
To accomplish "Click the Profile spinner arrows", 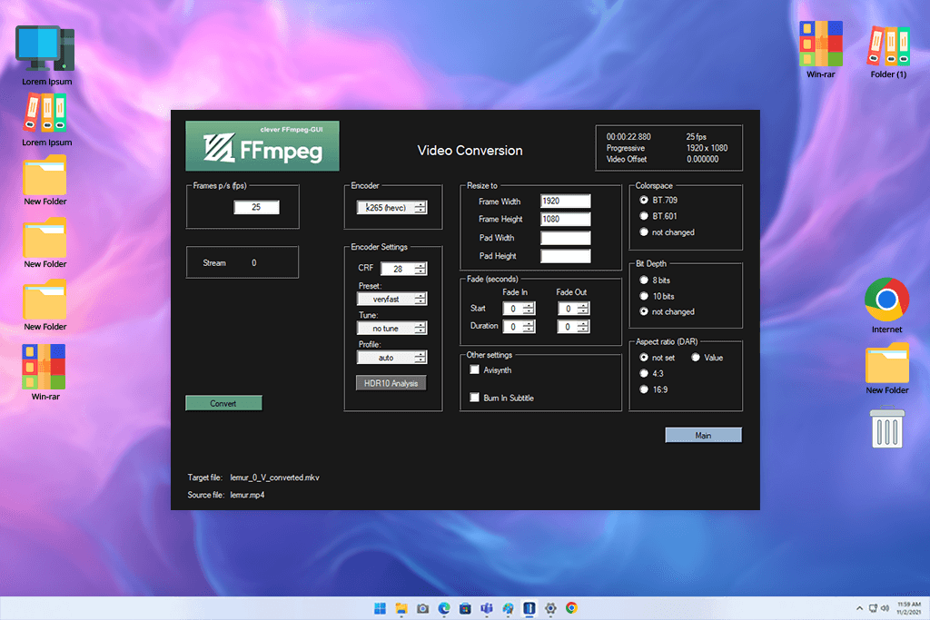I will (x=420, y=358).
